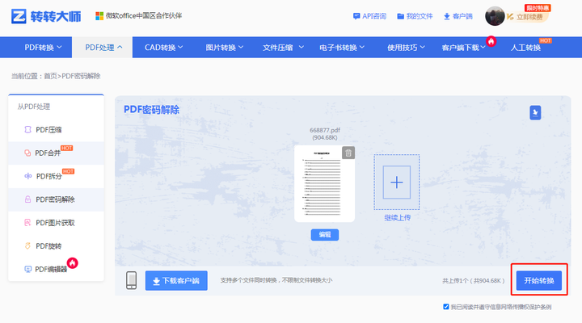Click the PDF密码解除 lock icon
582x323 pixels.
tap(27, 199)
